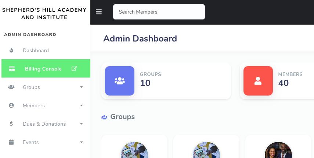Click the credit card icon for Billing Console

pyautogui.click(x=12, y=69)
